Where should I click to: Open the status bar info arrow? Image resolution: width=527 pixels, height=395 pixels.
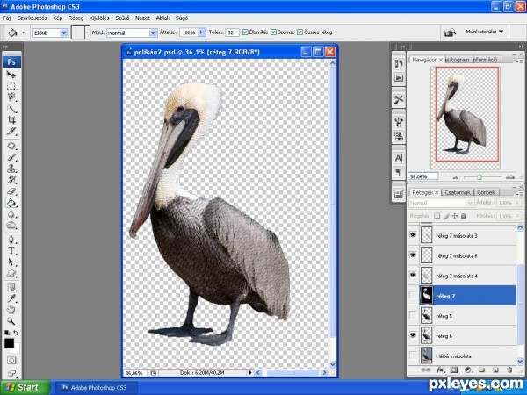pyautogui.click(x=249, y=372)
